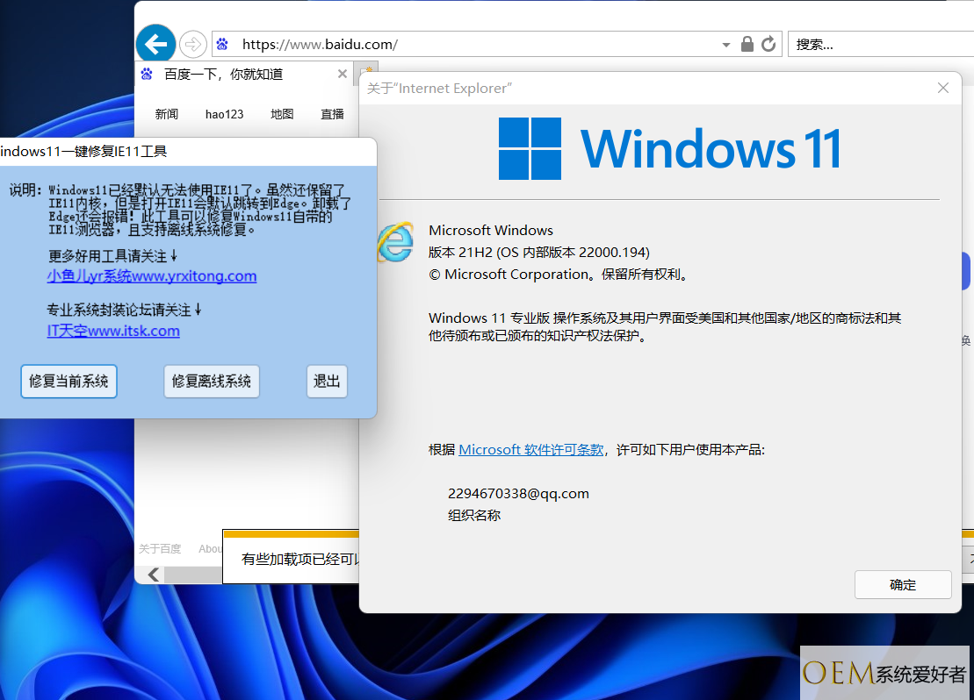Select the 百度一下，你就知道 tab

(224, 75)
